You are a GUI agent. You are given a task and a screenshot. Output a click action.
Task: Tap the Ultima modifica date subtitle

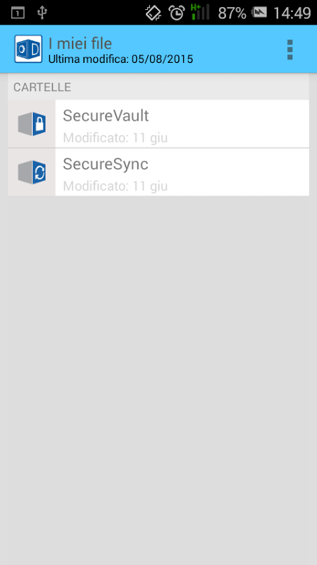(x=120, y=59)
